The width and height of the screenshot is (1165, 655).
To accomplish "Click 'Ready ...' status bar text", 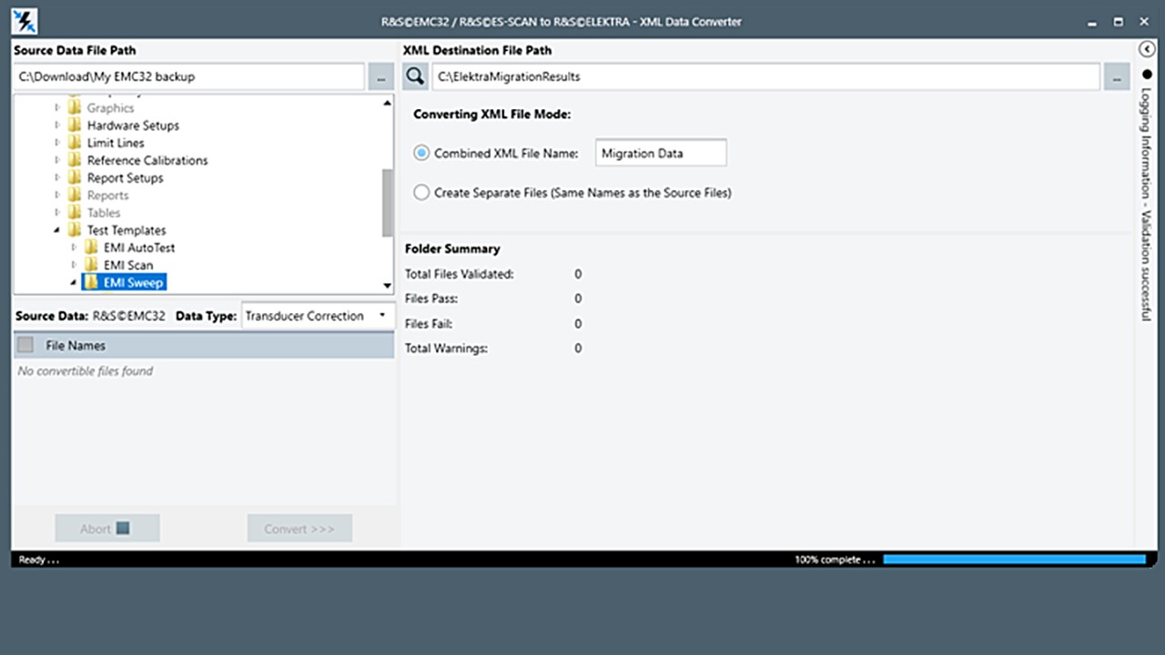I will [x=38, y=559].
